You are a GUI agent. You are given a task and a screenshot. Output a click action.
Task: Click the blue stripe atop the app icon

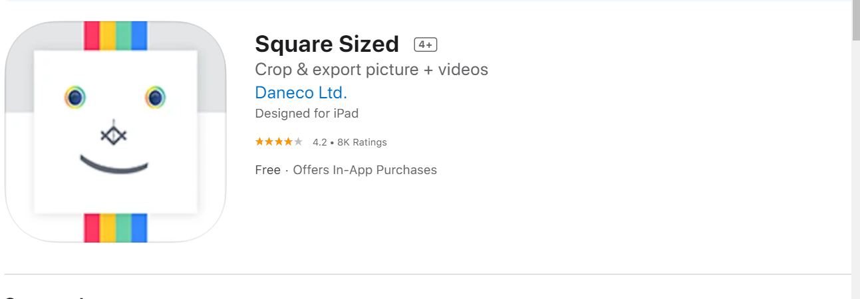(x=139, y=35)
